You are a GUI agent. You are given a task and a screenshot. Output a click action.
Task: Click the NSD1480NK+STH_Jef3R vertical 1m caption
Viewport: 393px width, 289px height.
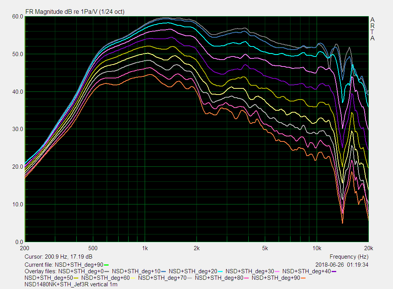tap(71, 284)
